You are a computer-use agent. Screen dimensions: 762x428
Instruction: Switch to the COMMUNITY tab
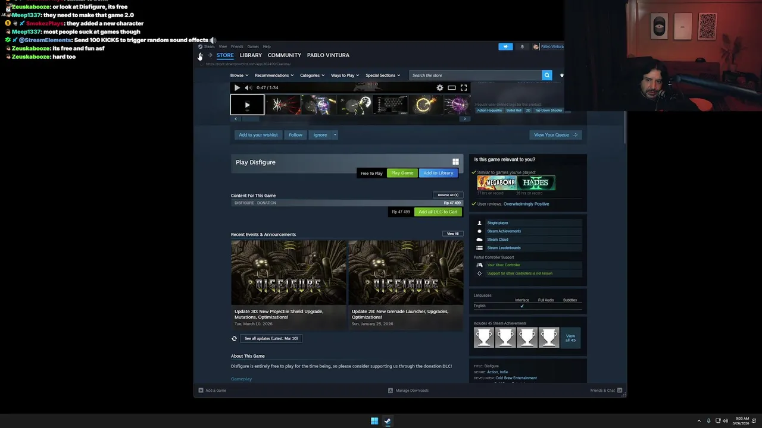[x=285, y=55]
